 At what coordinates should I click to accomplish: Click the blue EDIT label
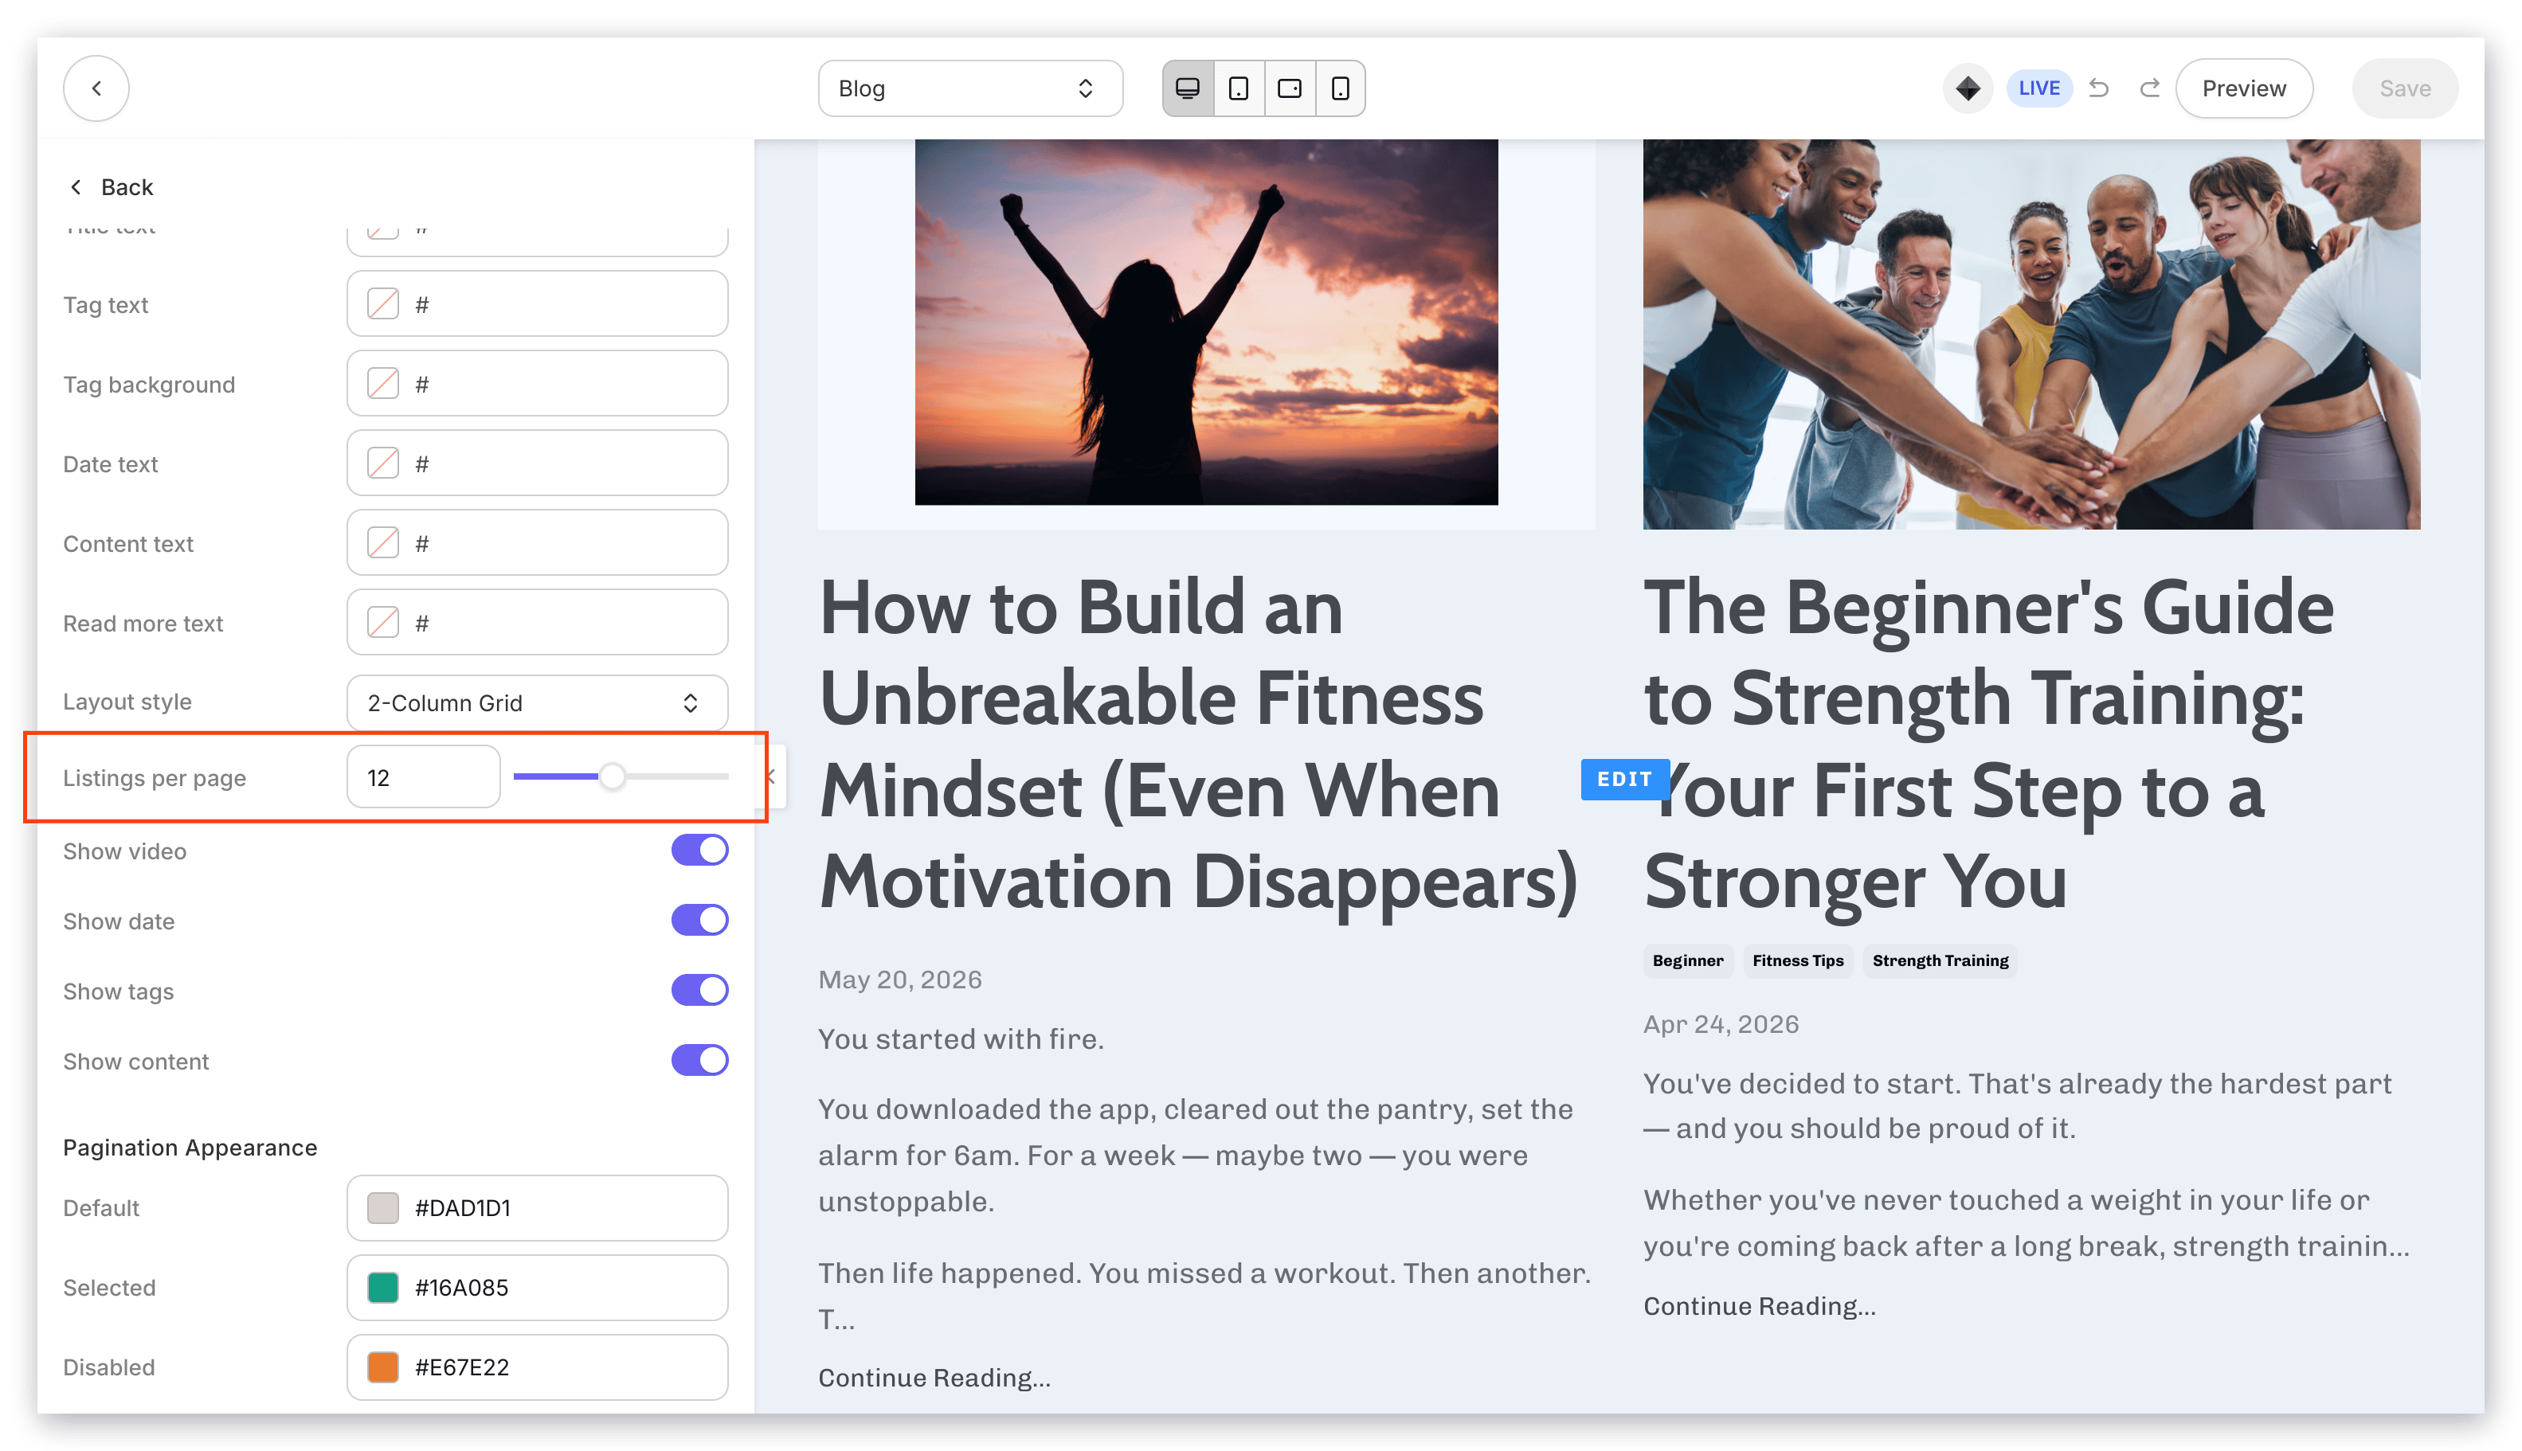point(1624,778)
